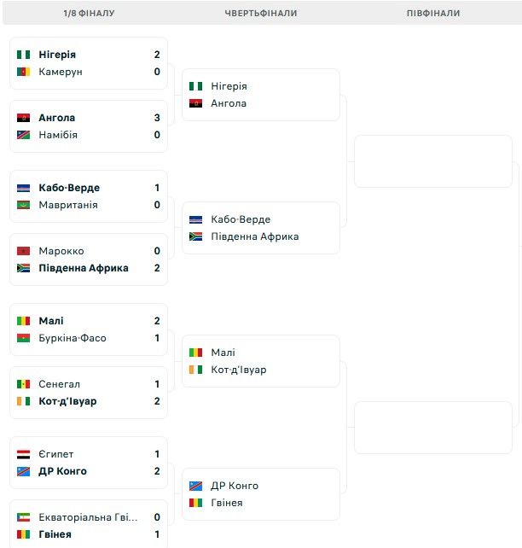Click the Egypt flag icon
The width and height of the screenshot is (522, 548).
point(24,454)
